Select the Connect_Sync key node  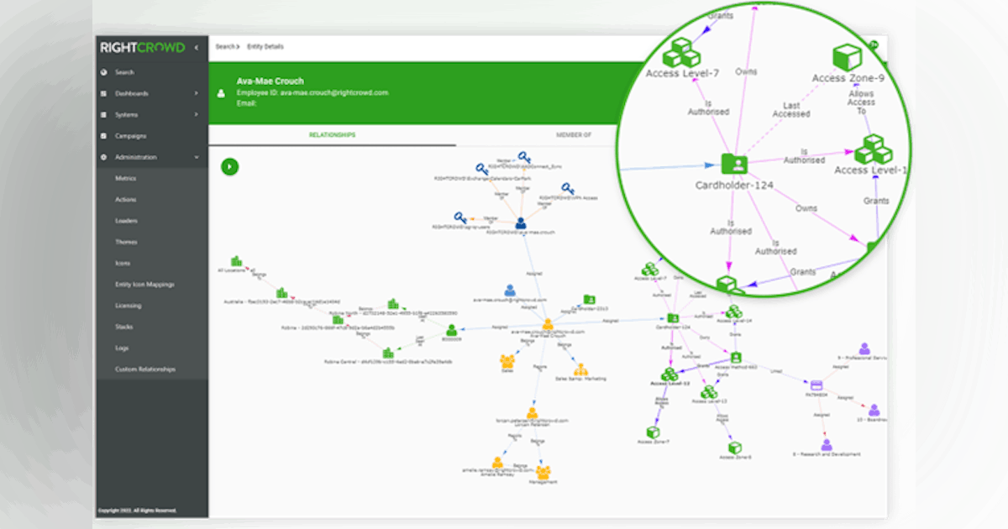(524, 156)
